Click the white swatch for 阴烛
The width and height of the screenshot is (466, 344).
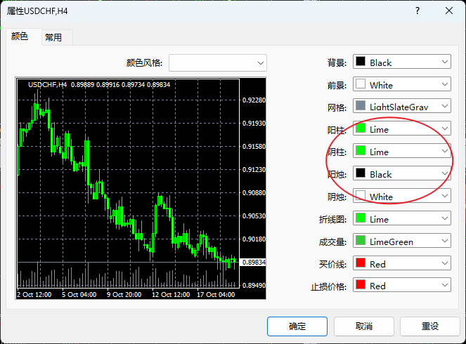point(361,195)
